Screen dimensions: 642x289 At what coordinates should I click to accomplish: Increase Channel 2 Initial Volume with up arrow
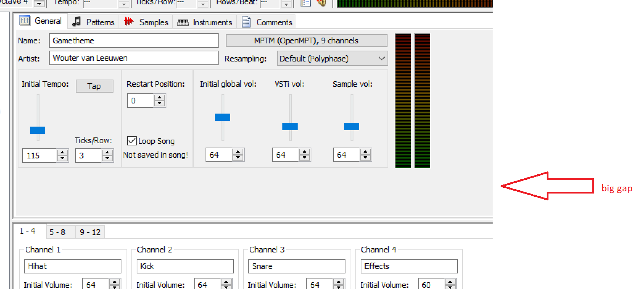(226, 282)
